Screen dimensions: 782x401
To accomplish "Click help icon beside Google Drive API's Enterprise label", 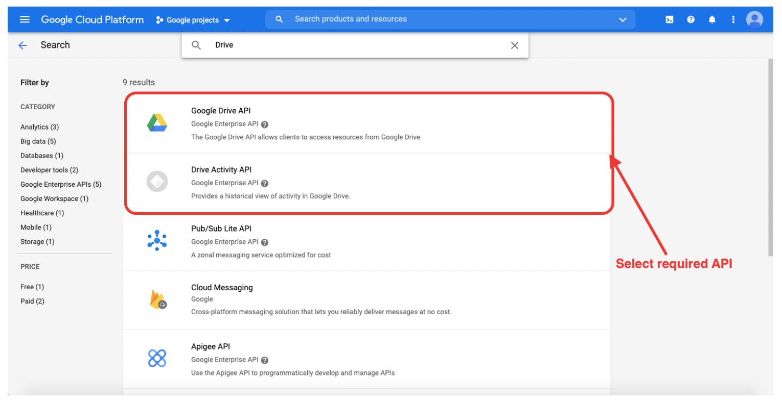I will coord(265,124).
